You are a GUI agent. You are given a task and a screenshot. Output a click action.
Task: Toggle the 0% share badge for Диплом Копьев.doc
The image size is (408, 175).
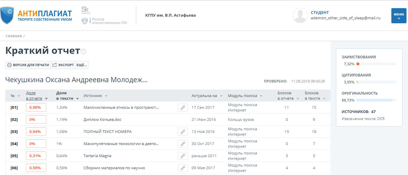tap(36, 120)
